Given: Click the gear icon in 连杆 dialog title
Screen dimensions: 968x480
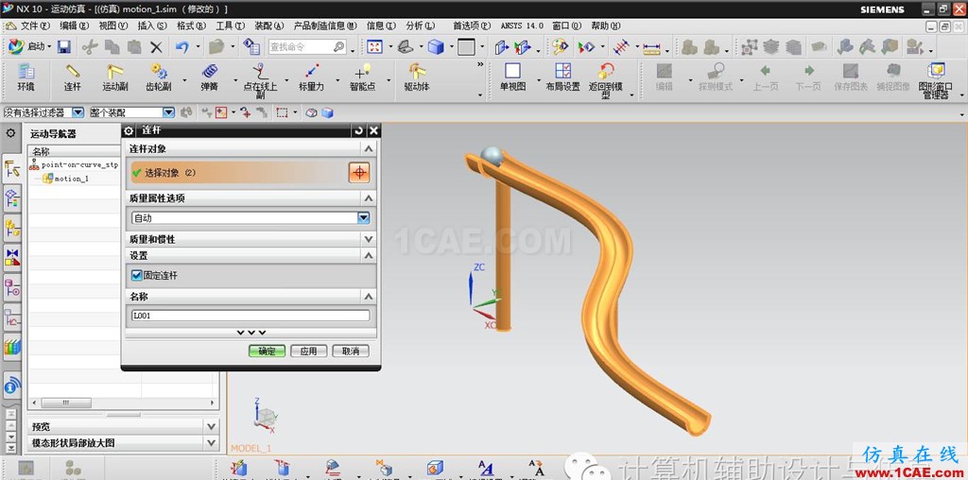Looking at the screenshot, I should (129, 130).
